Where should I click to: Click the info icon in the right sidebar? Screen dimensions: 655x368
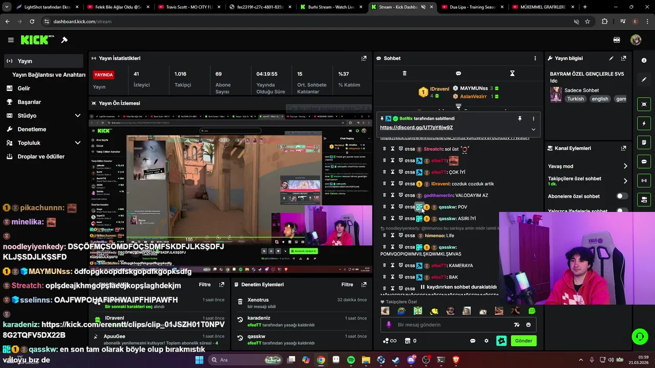click(644, 60)
